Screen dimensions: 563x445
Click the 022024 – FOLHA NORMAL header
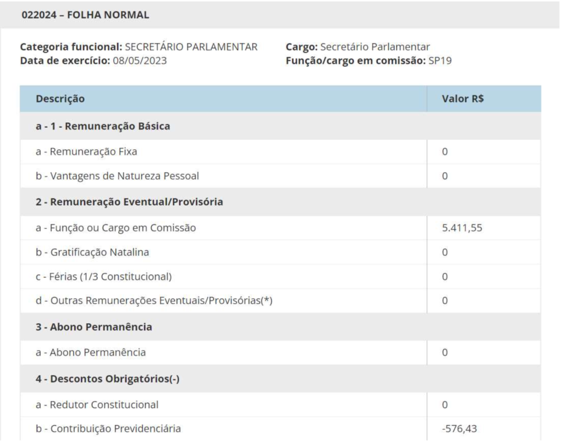pyautogui.click(x=85, y=15)
